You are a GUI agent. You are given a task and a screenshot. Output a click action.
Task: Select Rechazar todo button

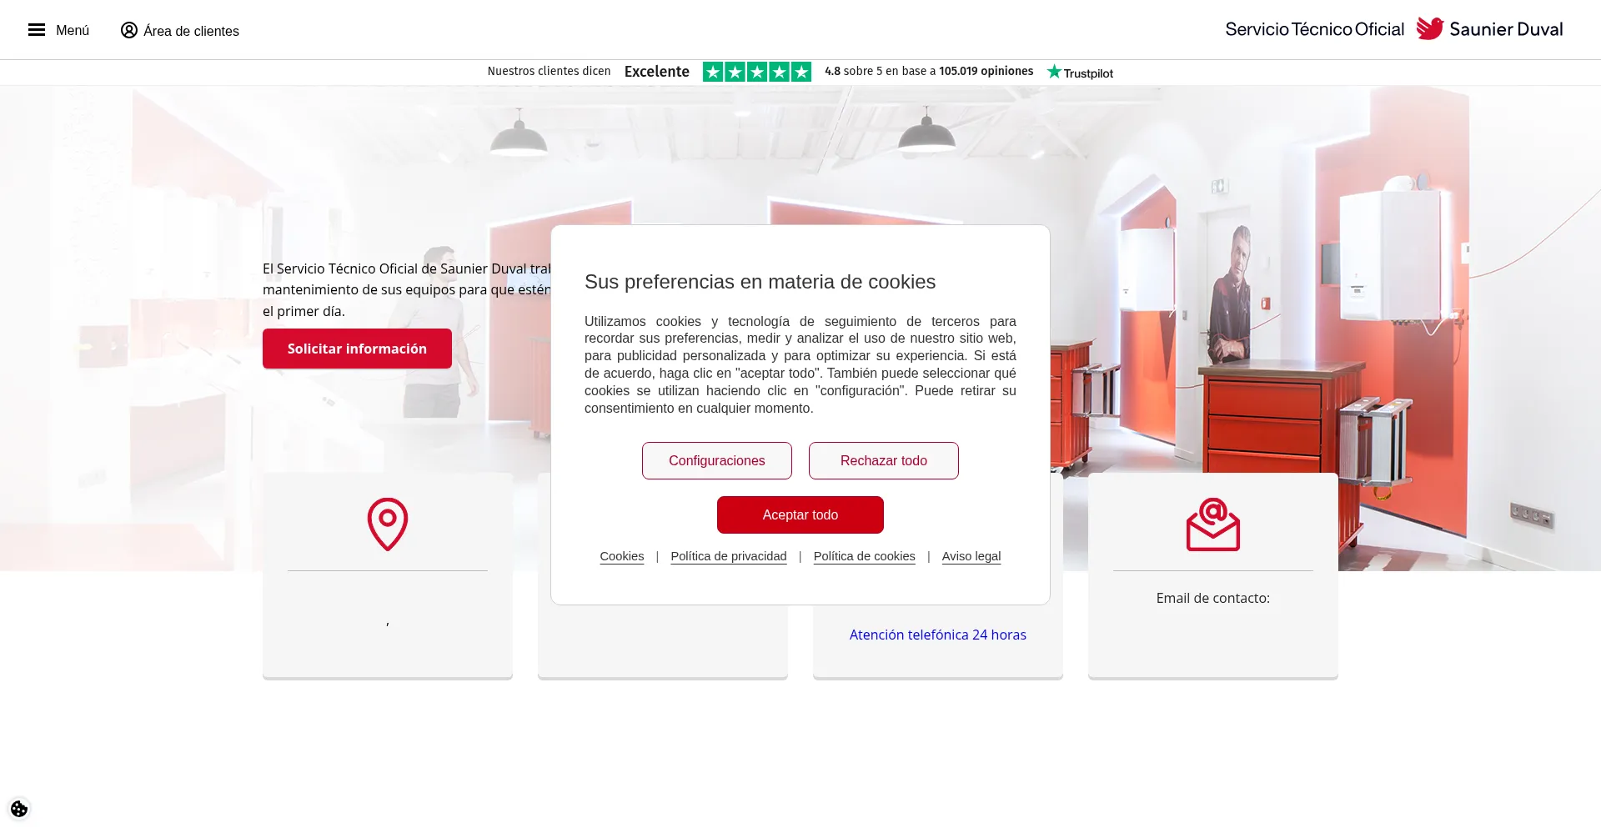pyautogui.click(x=884, y=461)
